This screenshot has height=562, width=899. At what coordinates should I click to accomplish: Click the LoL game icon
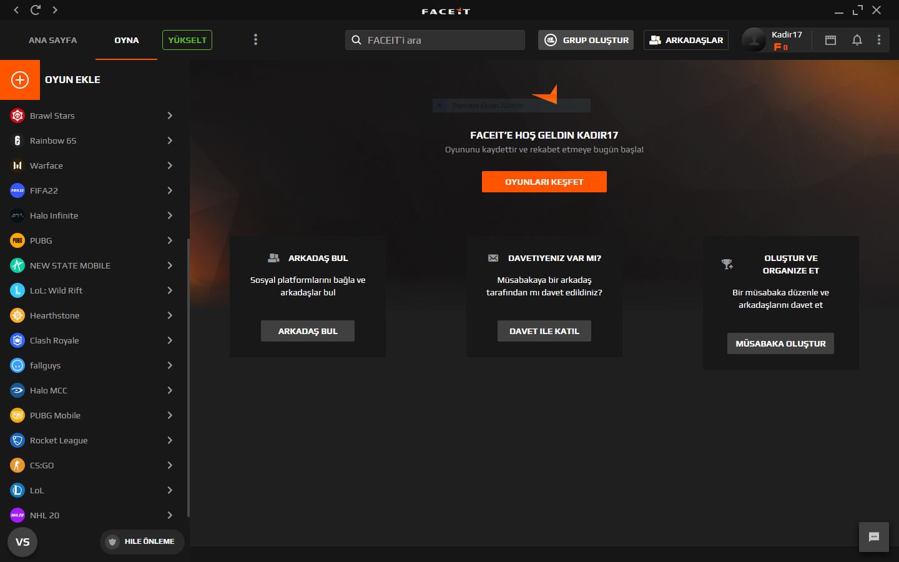click(17, 490)
